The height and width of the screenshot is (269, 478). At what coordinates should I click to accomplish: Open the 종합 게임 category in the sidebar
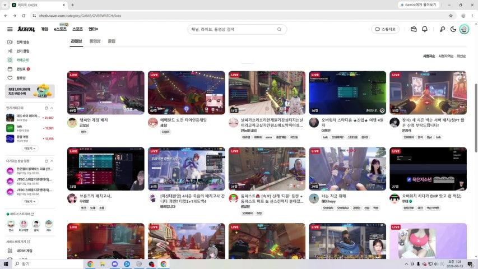(30, 138)
